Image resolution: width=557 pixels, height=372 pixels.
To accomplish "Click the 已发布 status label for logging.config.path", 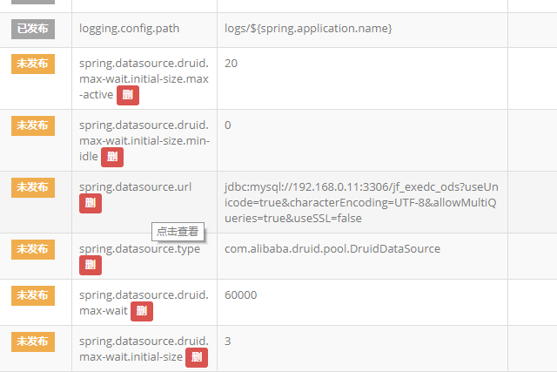I will click(x=33, y=29).
